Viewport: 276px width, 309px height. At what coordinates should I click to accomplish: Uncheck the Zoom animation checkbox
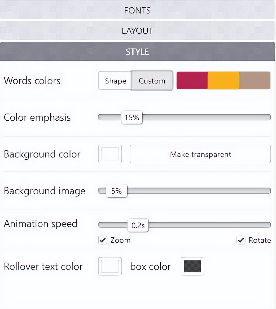[103, 240]
